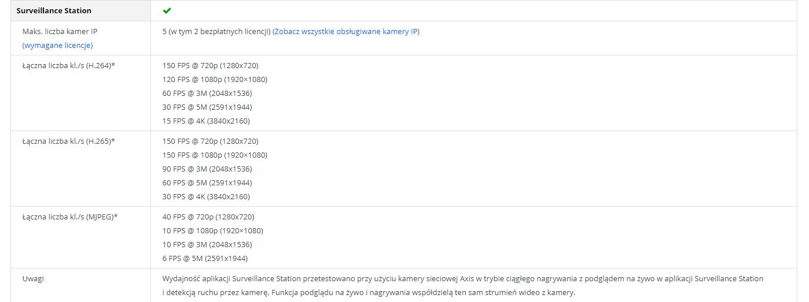Click the Łączna liczba kl./s (MJPEG) label

point(70,217)
